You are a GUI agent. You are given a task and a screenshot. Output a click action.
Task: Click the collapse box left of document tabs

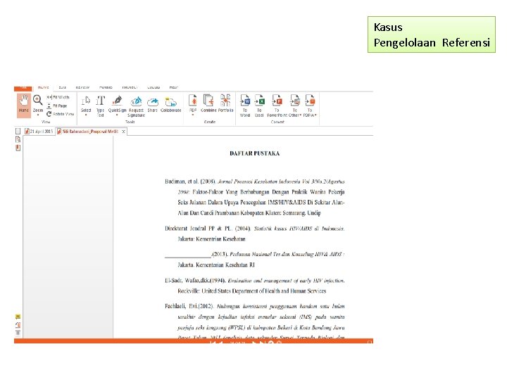(18, 131)
